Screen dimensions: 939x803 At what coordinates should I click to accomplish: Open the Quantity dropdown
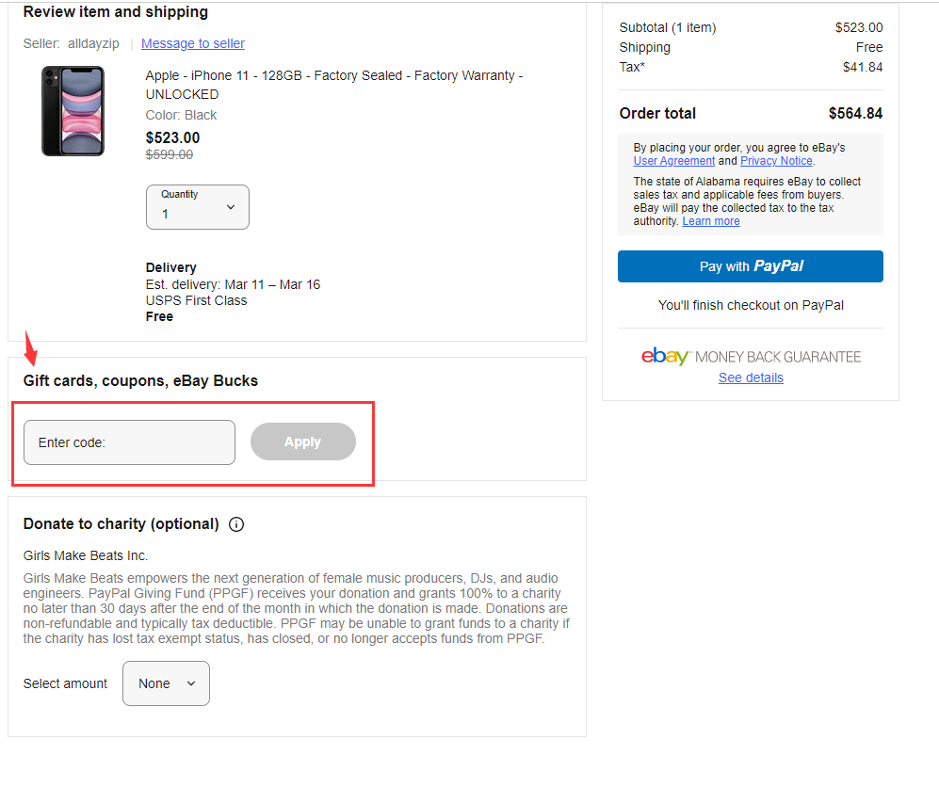198,207
